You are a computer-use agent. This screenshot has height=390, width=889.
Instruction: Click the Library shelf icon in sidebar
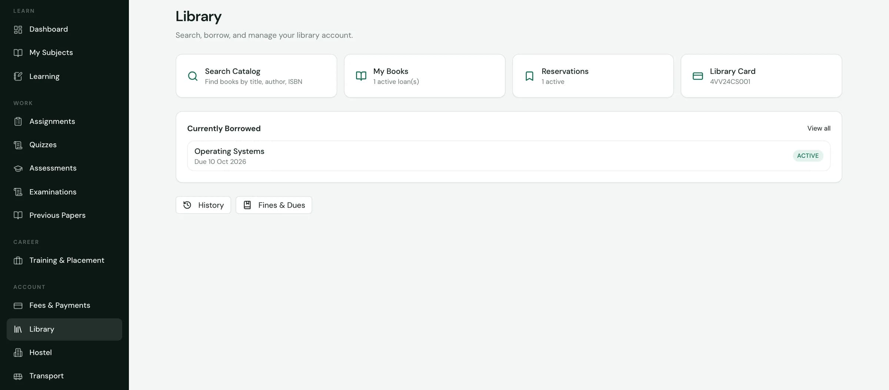point(18,329)
